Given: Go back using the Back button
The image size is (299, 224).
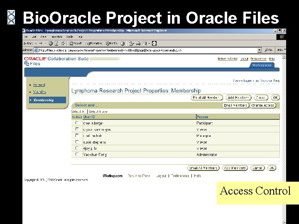Looking at the screenshot, I should pyautogui.click(x=28, y=44).
